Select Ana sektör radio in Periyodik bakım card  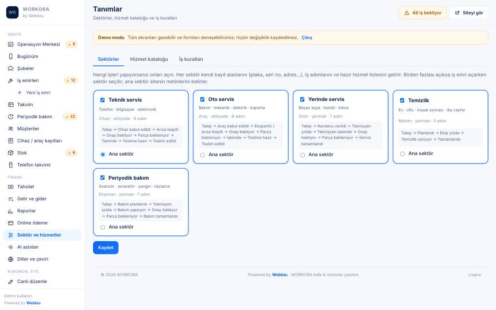click(x=103, y=227)
